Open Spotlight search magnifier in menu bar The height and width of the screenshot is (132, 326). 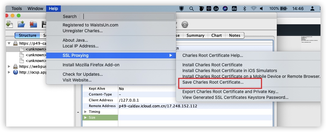point(192,9)
